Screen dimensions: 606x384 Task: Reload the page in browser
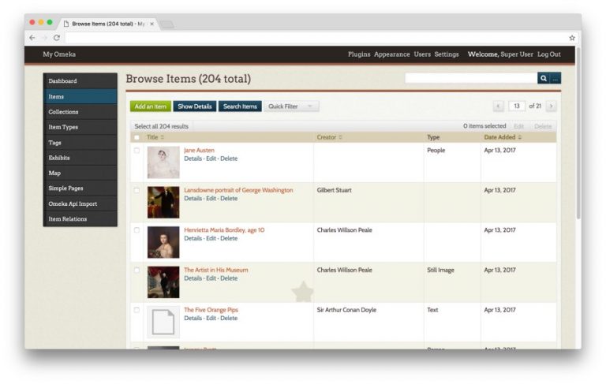57,38
